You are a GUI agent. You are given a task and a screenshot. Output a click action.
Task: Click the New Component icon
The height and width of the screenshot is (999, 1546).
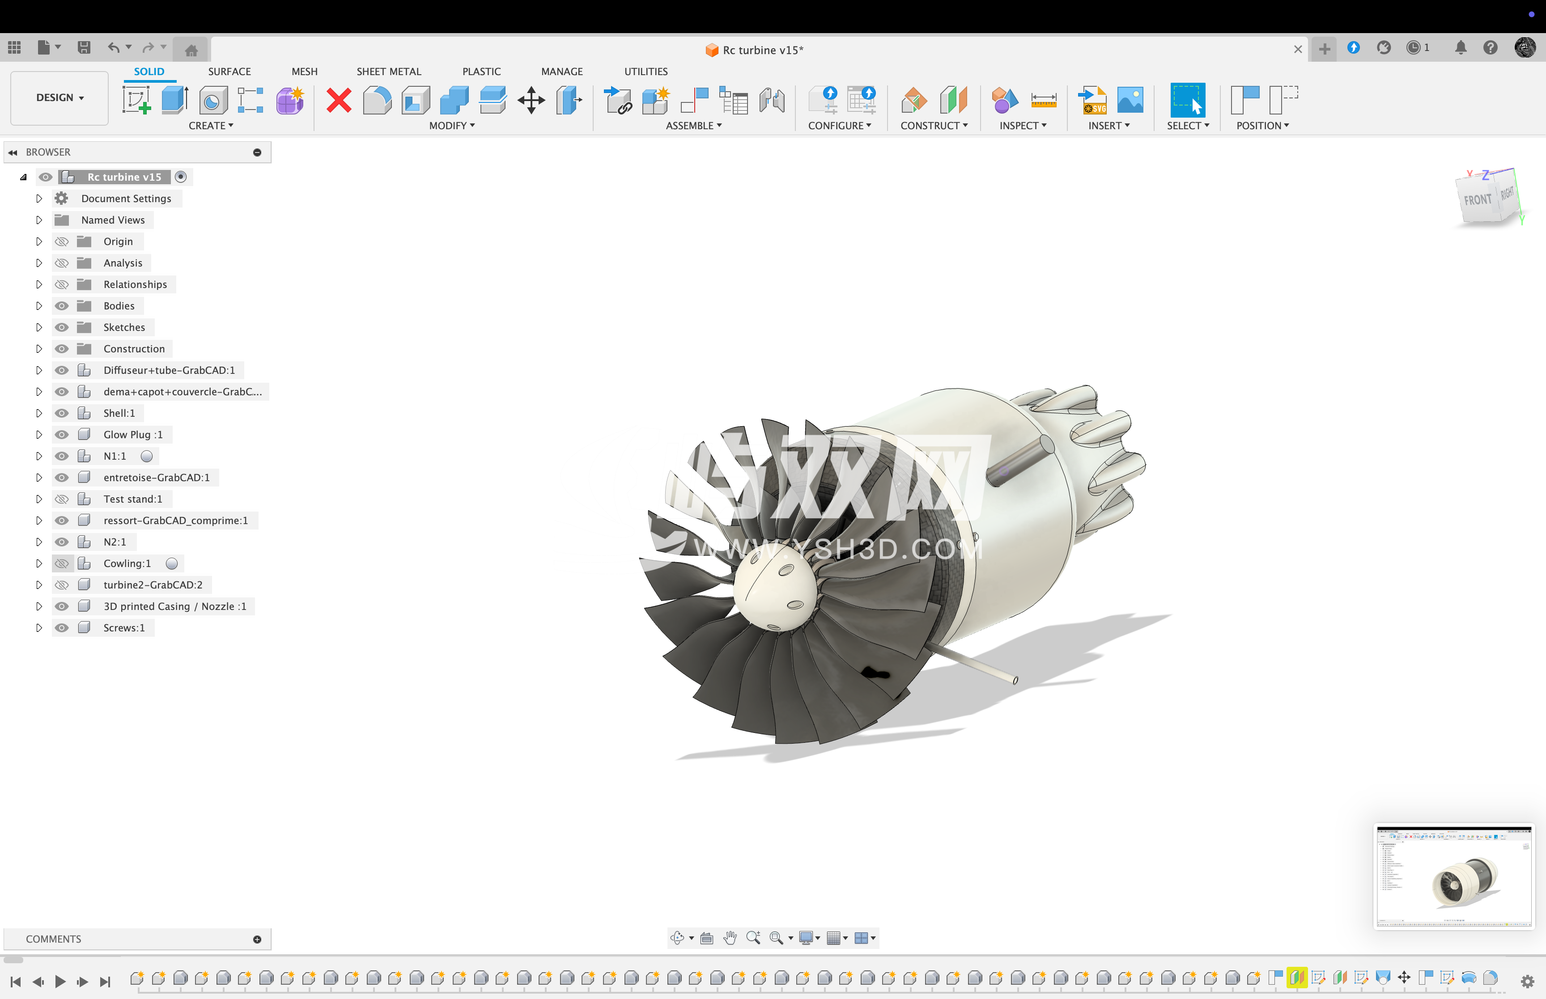click(655, 100)
